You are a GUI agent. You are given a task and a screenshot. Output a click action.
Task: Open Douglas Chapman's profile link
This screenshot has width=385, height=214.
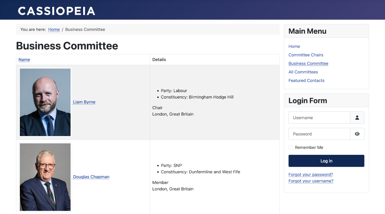click(x=91, y=177)
